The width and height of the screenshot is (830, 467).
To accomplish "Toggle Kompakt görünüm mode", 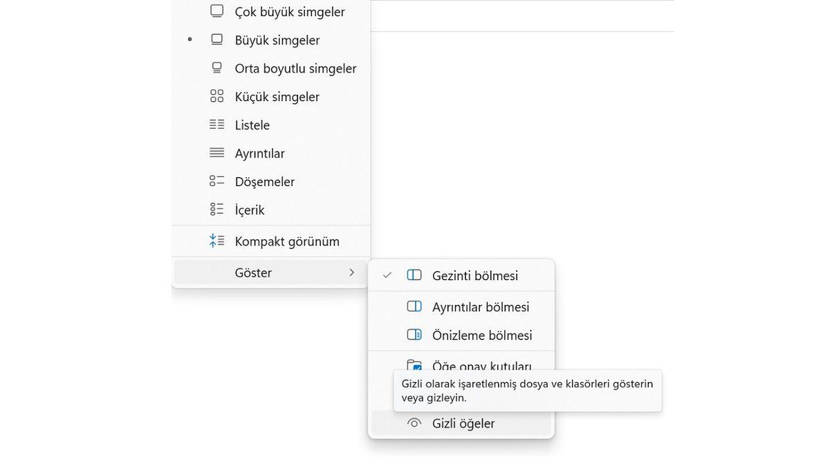I will pos(286,241).
